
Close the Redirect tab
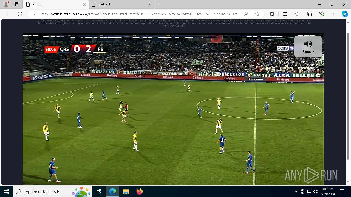click(x=150, y=4)
